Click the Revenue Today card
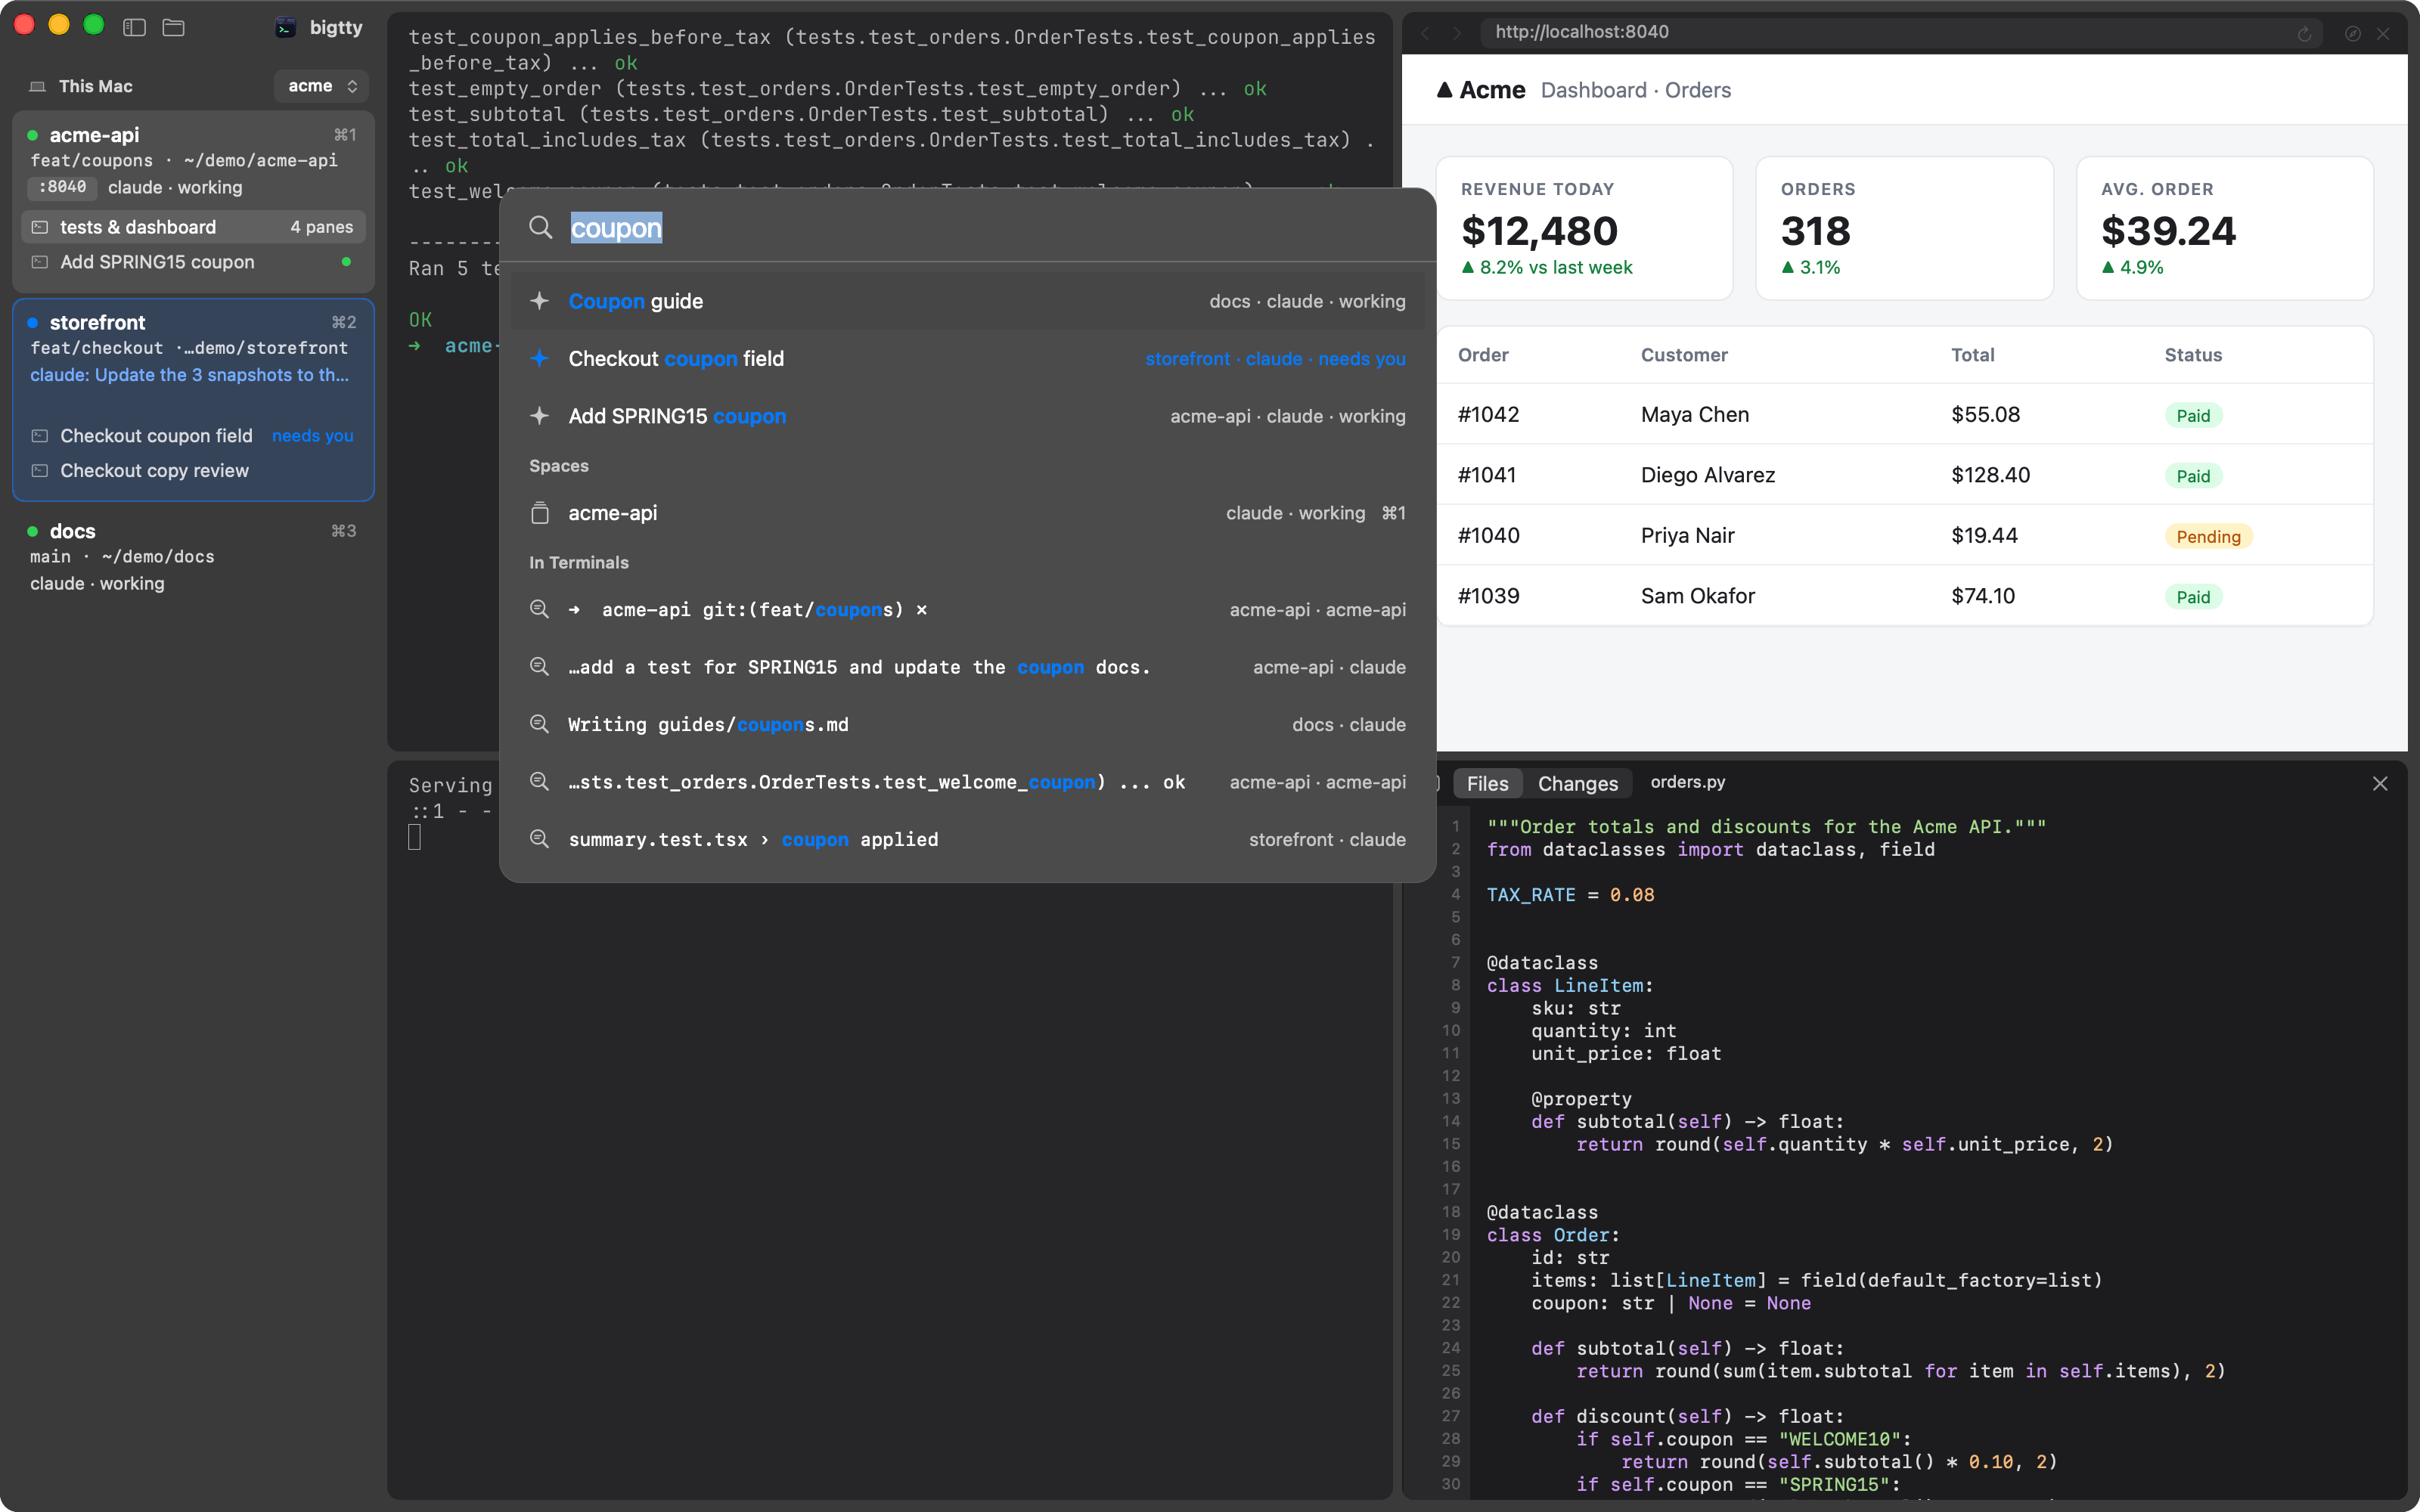 [1584, 228]
